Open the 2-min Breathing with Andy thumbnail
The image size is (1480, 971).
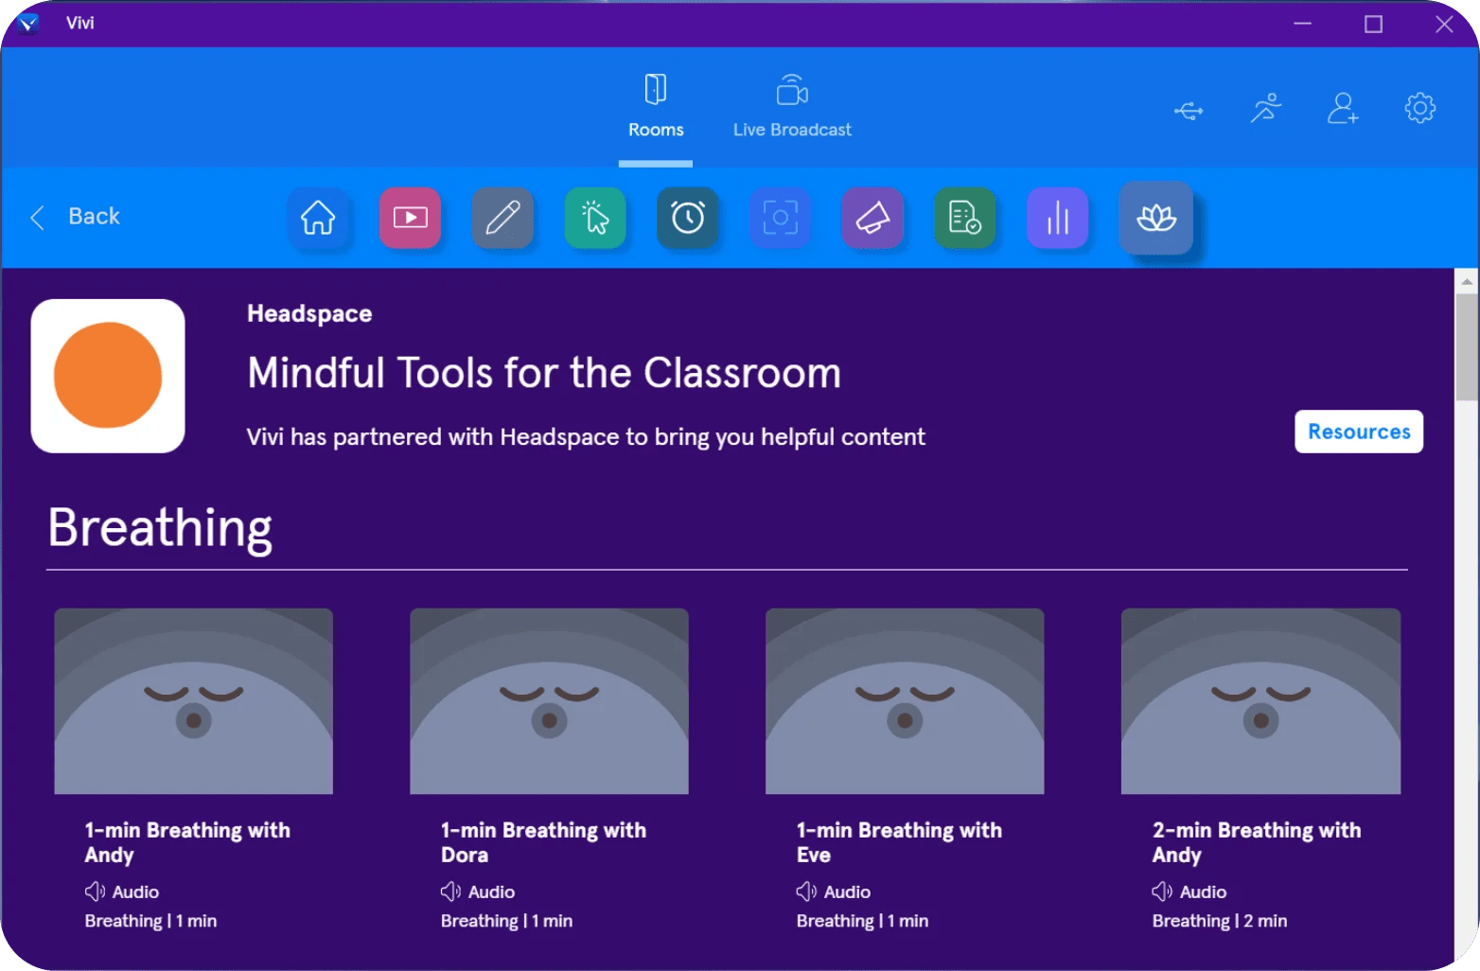[x=1260, y=701]
